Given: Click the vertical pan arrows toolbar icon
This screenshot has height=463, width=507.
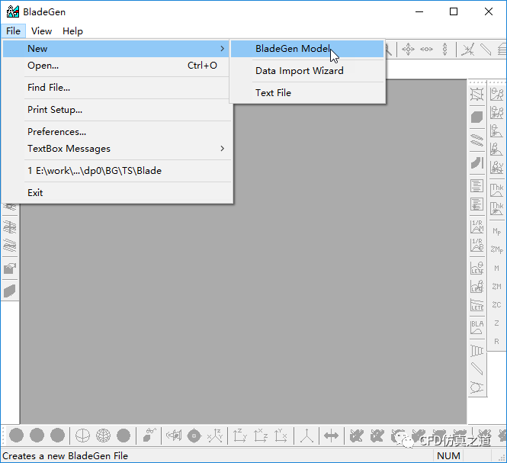Looking at the screenshot, I should tap(445, 50).
